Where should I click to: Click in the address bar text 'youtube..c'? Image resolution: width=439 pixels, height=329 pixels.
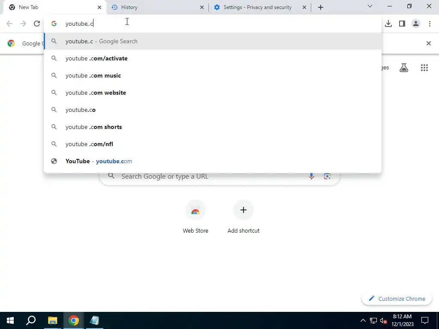click(79, 24)
